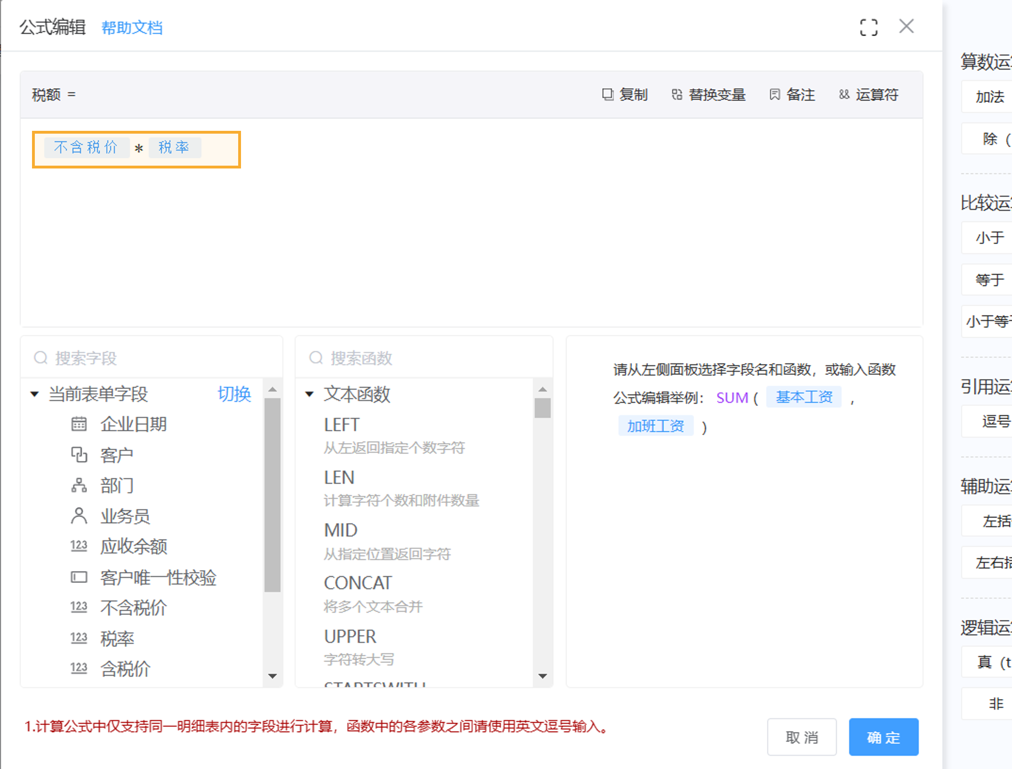The width and height of the screenshot is (1012, 769).
Task: Click the field search magnifier icon
Action: pos(41,358)
